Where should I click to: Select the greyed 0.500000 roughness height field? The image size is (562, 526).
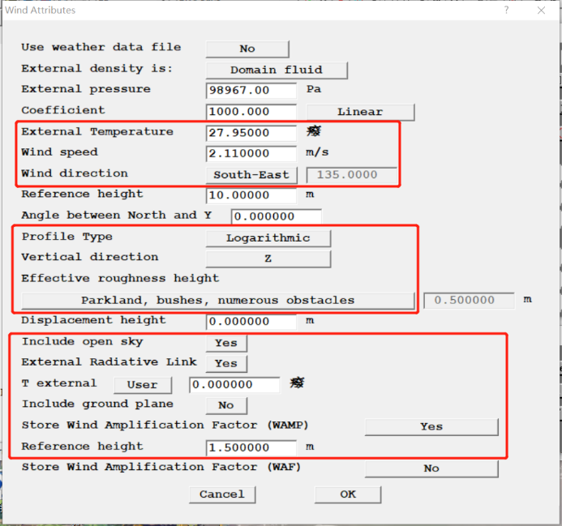tap(469, 300)
